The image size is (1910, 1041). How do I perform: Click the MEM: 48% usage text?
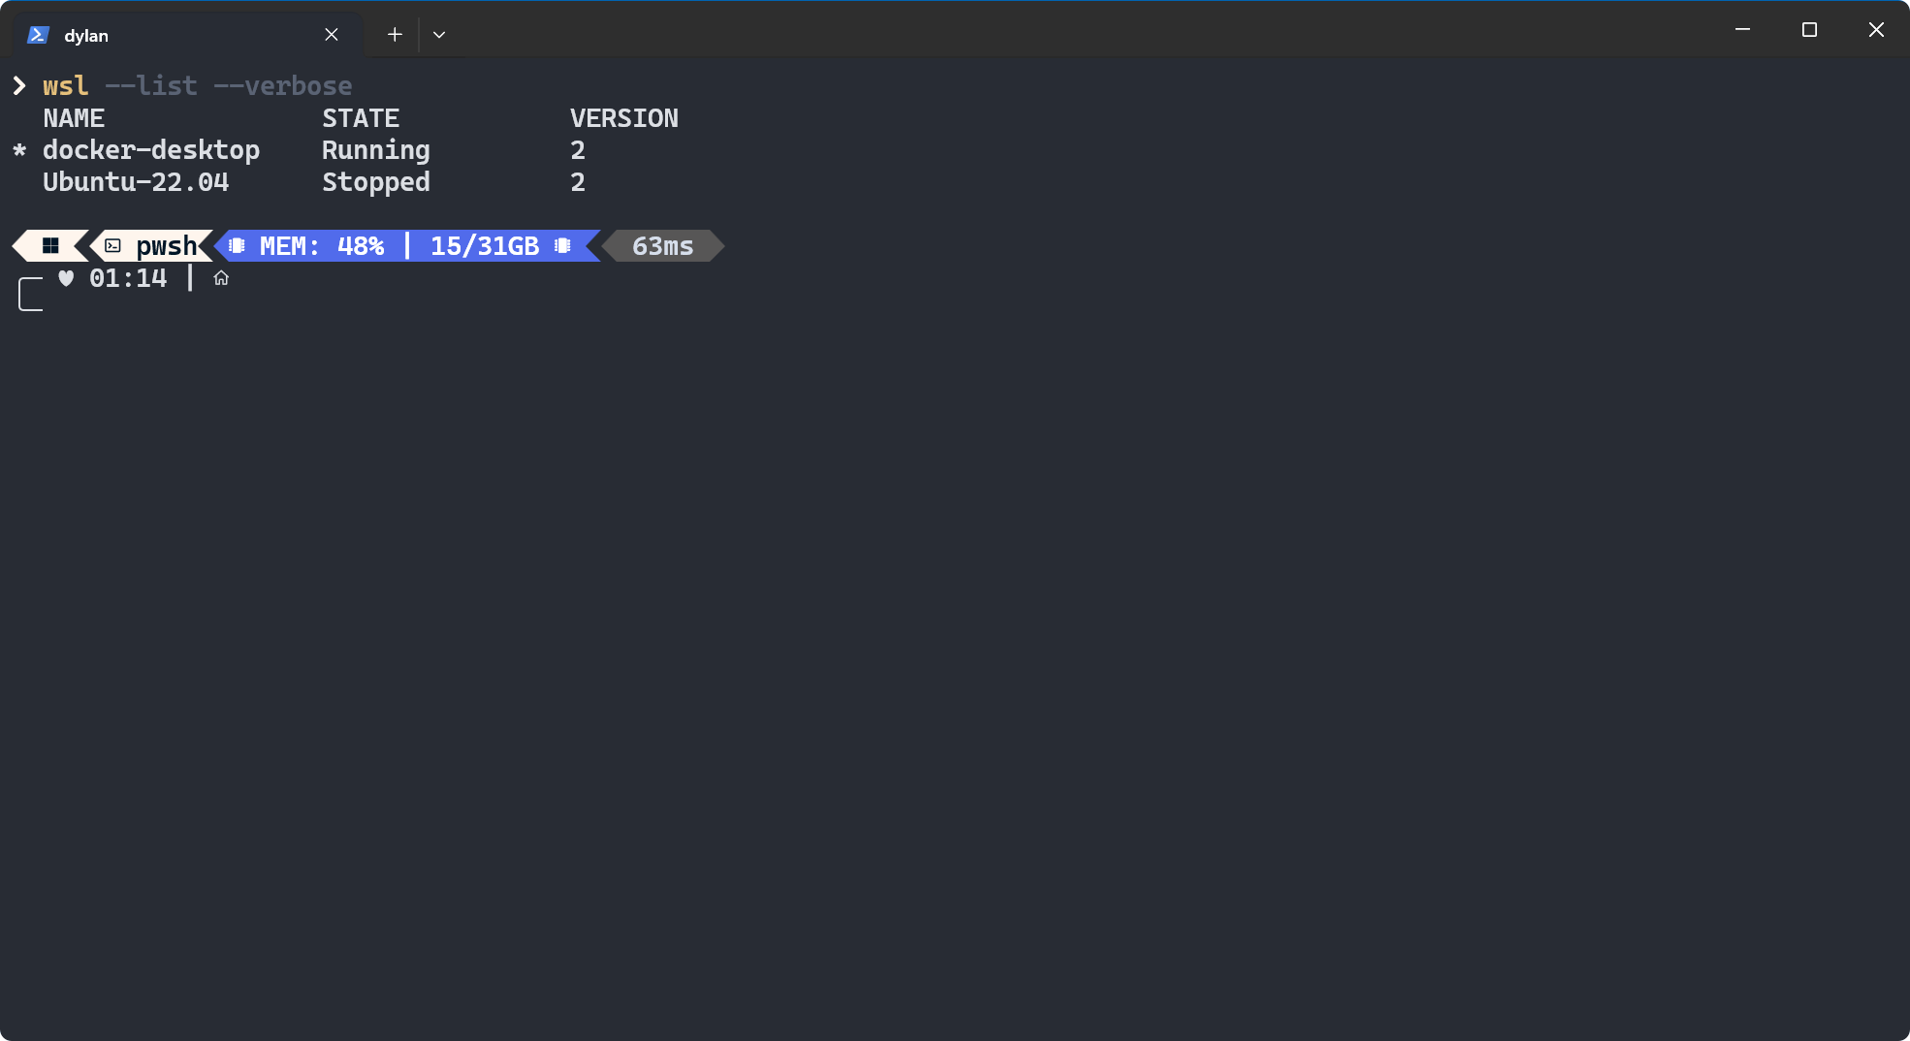click(322, 246)
